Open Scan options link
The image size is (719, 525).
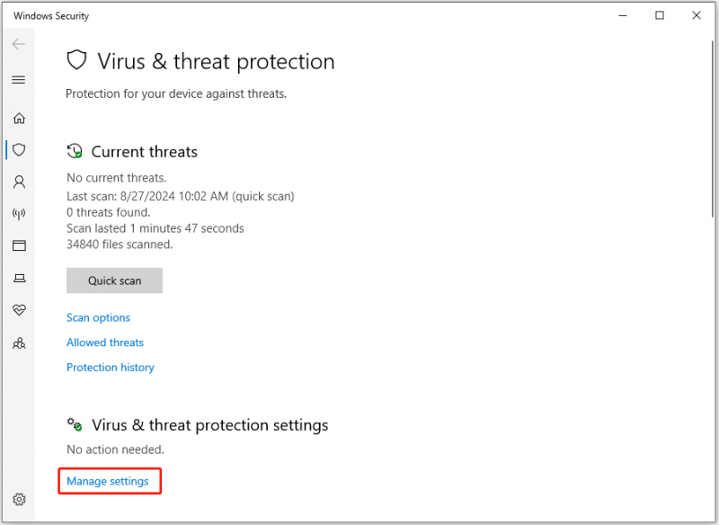tap(98, 317)
